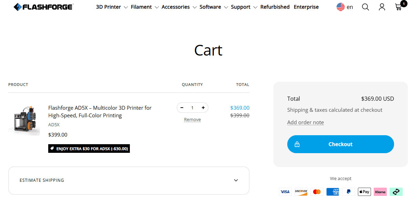Click the lock icon on Checkout button
The height and width of the screenshot is (198, 413).
pyautogui.click(x=297, y=144)
